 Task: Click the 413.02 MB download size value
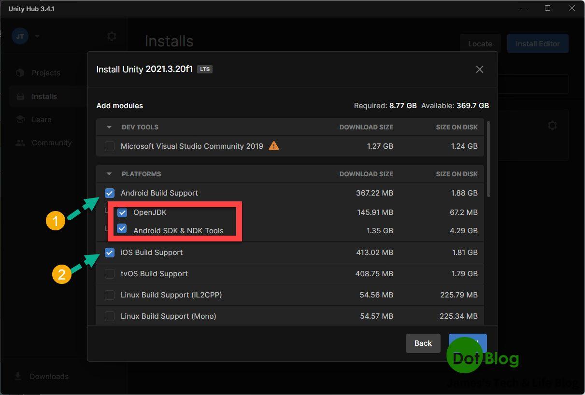374,253
